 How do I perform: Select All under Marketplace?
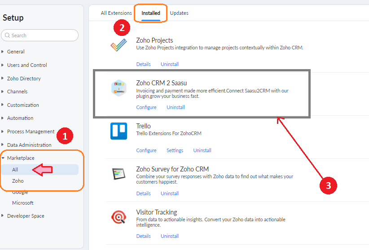click(40, 170)
